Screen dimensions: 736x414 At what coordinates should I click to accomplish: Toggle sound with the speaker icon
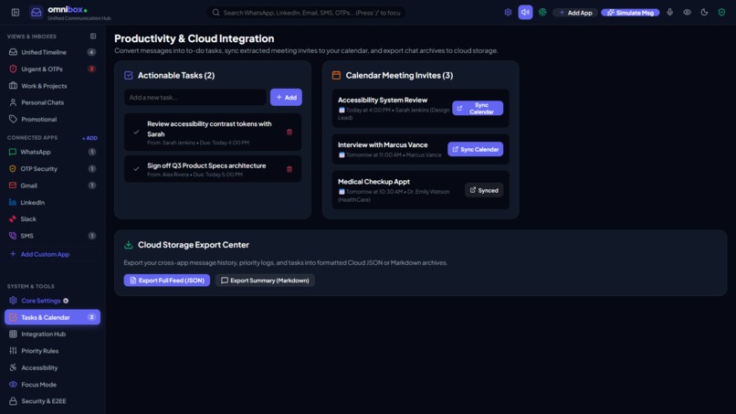pyautogui.click(x=525, y=13)
